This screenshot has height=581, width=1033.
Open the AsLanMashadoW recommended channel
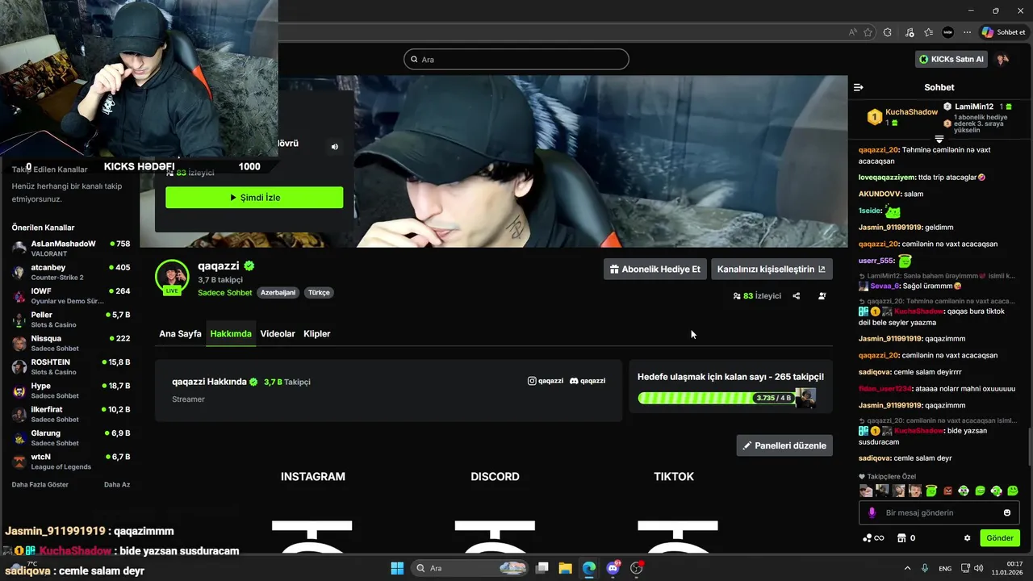tap(71, 249)
